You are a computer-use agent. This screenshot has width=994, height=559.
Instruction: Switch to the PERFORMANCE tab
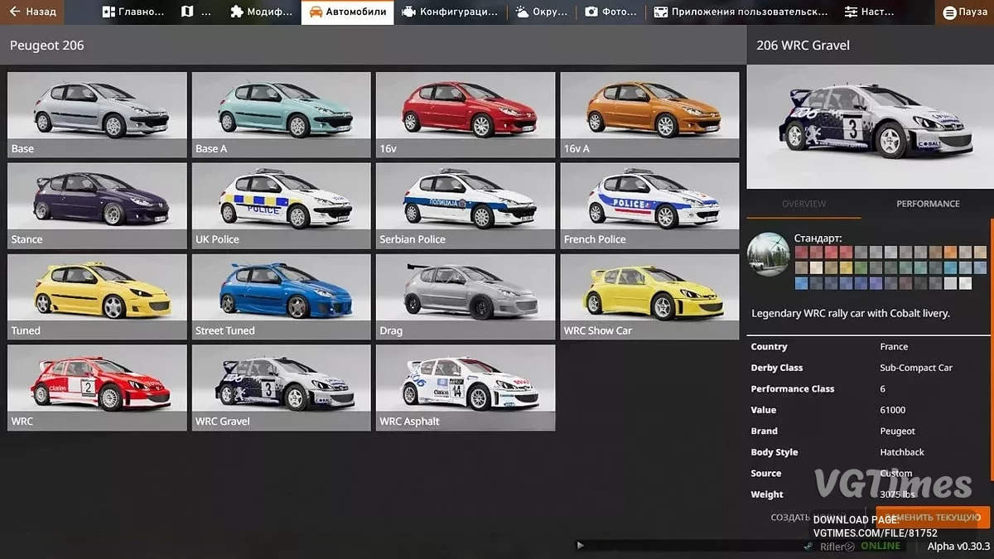928,204
